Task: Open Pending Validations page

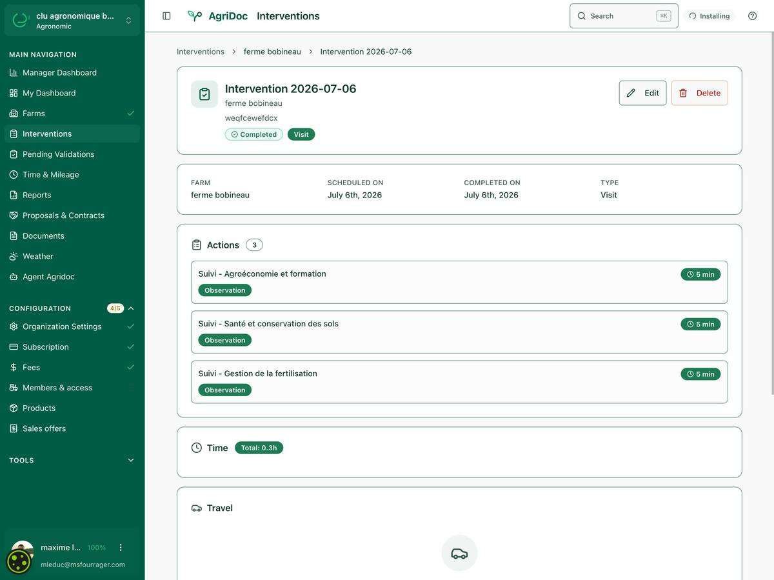Action: click(x=72, y=154)
